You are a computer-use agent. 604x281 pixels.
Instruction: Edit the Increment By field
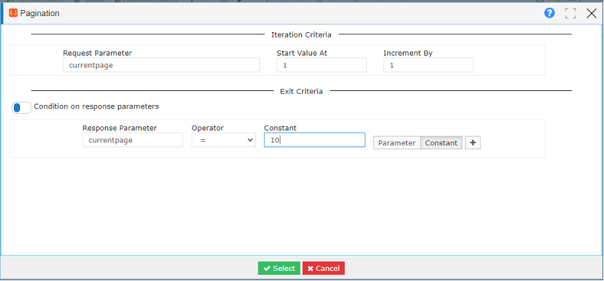(x=428, y=65)
